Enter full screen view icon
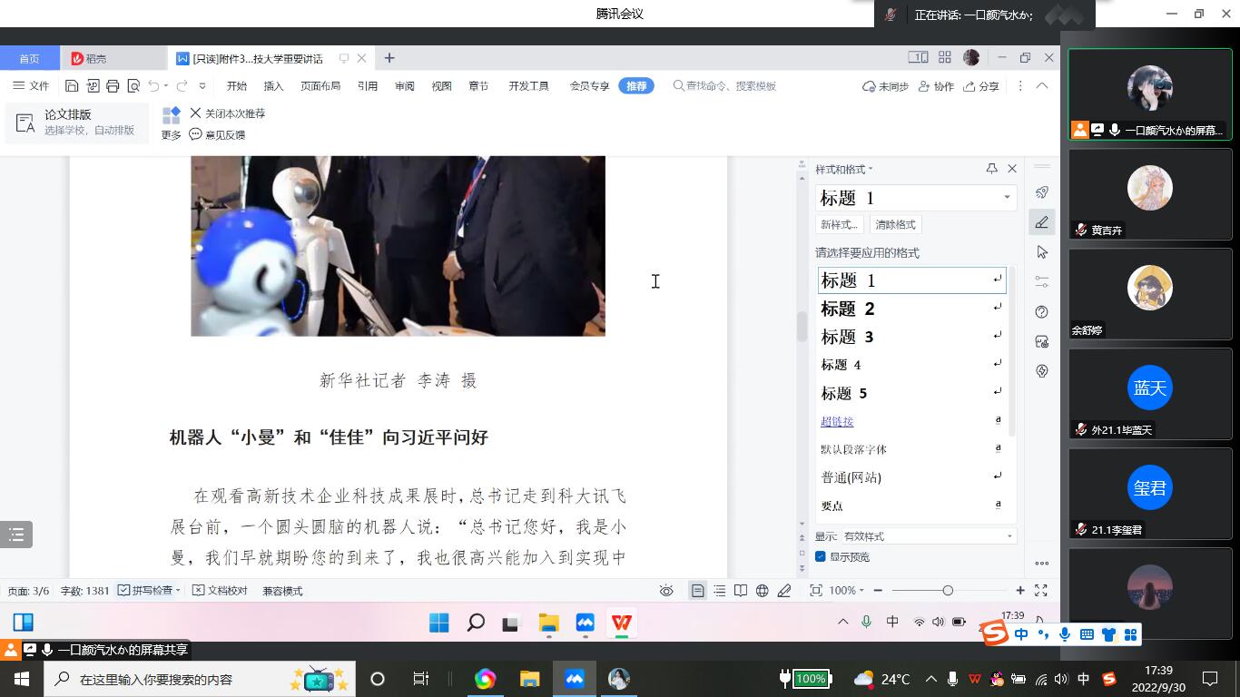Image resolution: width=1240 pixels, height=697 pixels. tap(1041, 591)
